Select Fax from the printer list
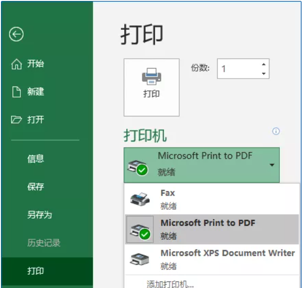The width and height of the screenshot is (303, 288). pos(212,199)
